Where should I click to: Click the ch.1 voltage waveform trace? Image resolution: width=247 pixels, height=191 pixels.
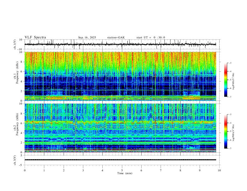(120, 44)
